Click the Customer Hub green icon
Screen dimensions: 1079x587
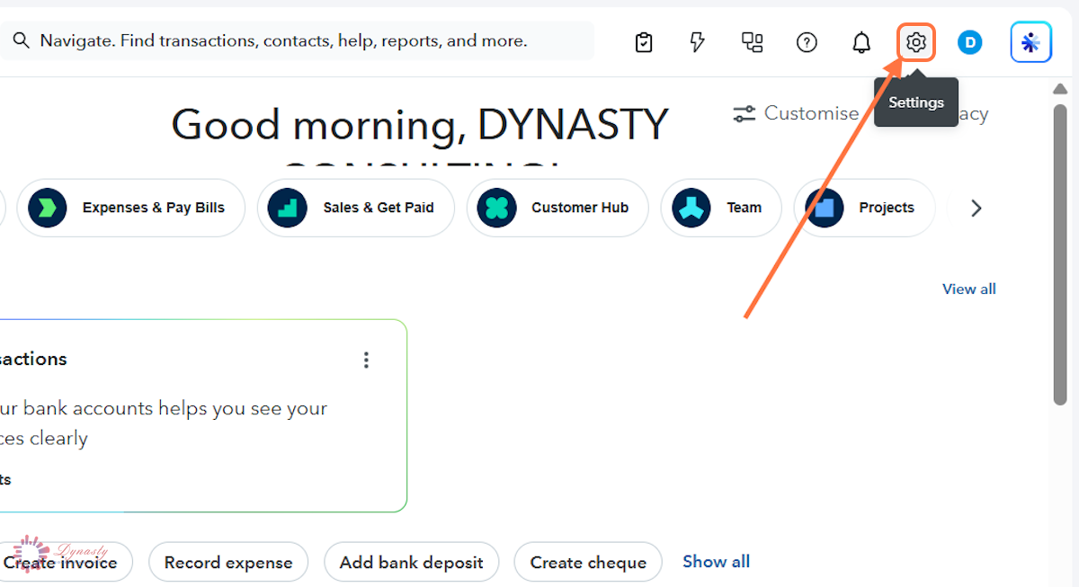(497, 208)
